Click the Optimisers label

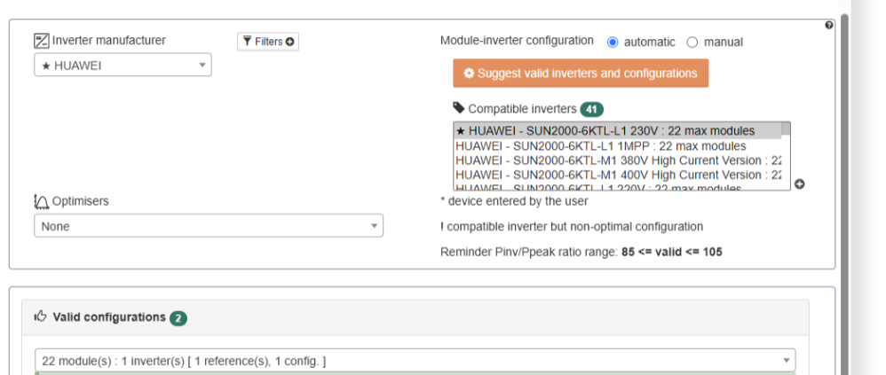click(x=80, y=201)
